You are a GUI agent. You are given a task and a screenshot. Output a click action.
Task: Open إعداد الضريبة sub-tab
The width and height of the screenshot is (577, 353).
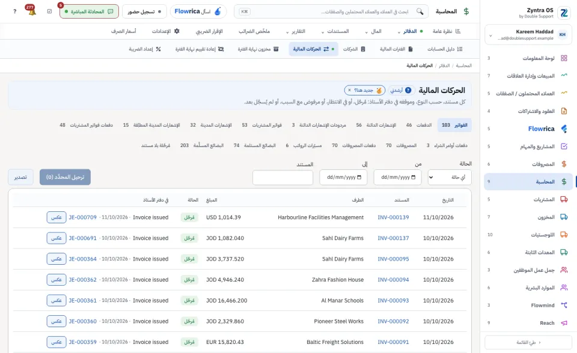tap(145, 49)
